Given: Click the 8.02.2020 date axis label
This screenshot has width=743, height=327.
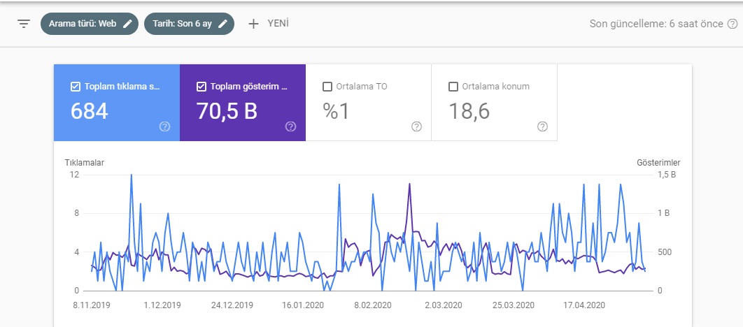Looking at the screenshot, I should pyautogui.click(x=372, y=305).
